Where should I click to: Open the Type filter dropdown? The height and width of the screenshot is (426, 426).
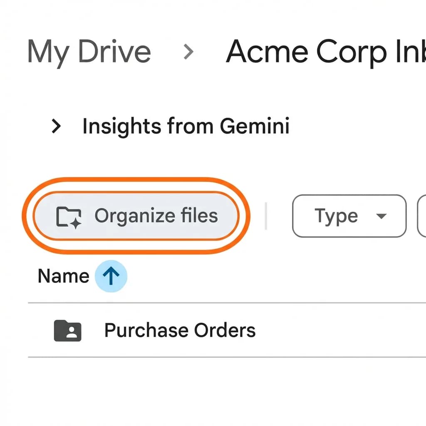[x=349, y=216]
